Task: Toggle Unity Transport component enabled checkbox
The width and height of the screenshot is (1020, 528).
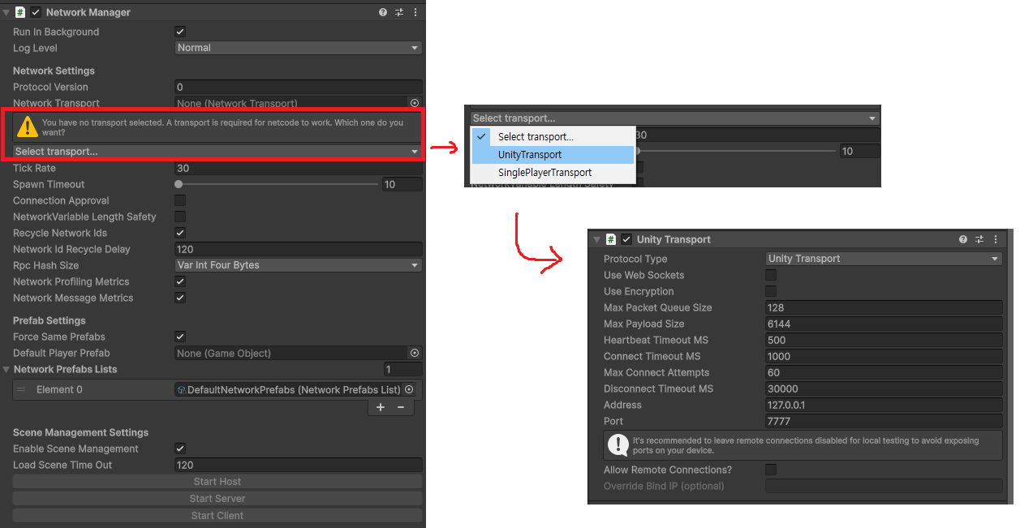Action: 626,239
